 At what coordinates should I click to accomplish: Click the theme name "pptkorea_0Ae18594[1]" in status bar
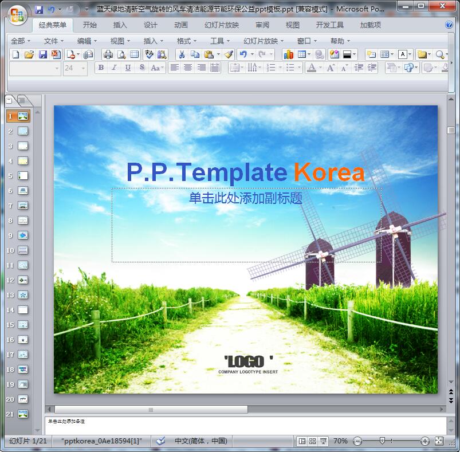(101, 441)
